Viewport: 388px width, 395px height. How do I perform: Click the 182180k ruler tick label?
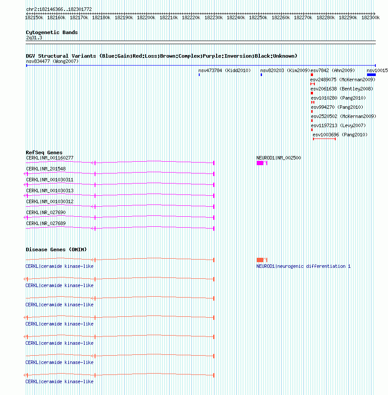click(x=101, y=17)
